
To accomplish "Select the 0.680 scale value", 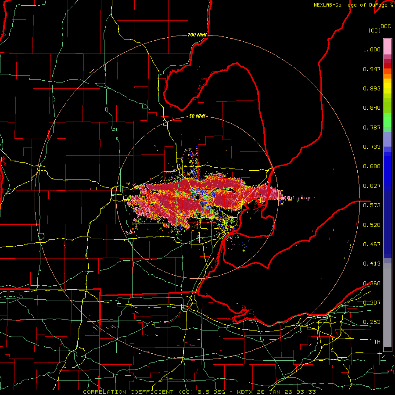I will (372, 166).
